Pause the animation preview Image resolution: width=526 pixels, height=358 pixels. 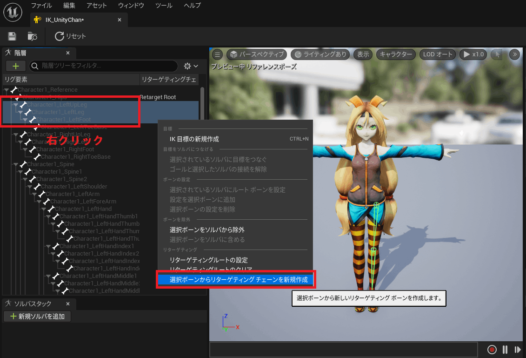pyautogui.click(x=505, y=350)
